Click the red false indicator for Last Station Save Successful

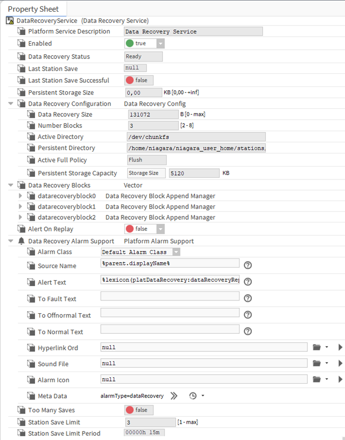click(131, 80)
